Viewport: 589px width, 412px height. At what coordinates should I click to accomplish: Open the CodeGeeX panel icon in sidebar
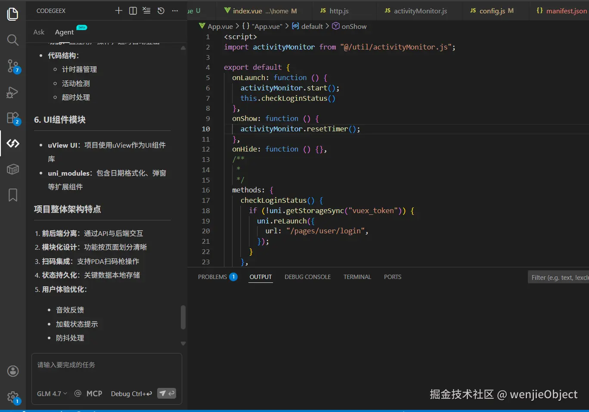12,143
